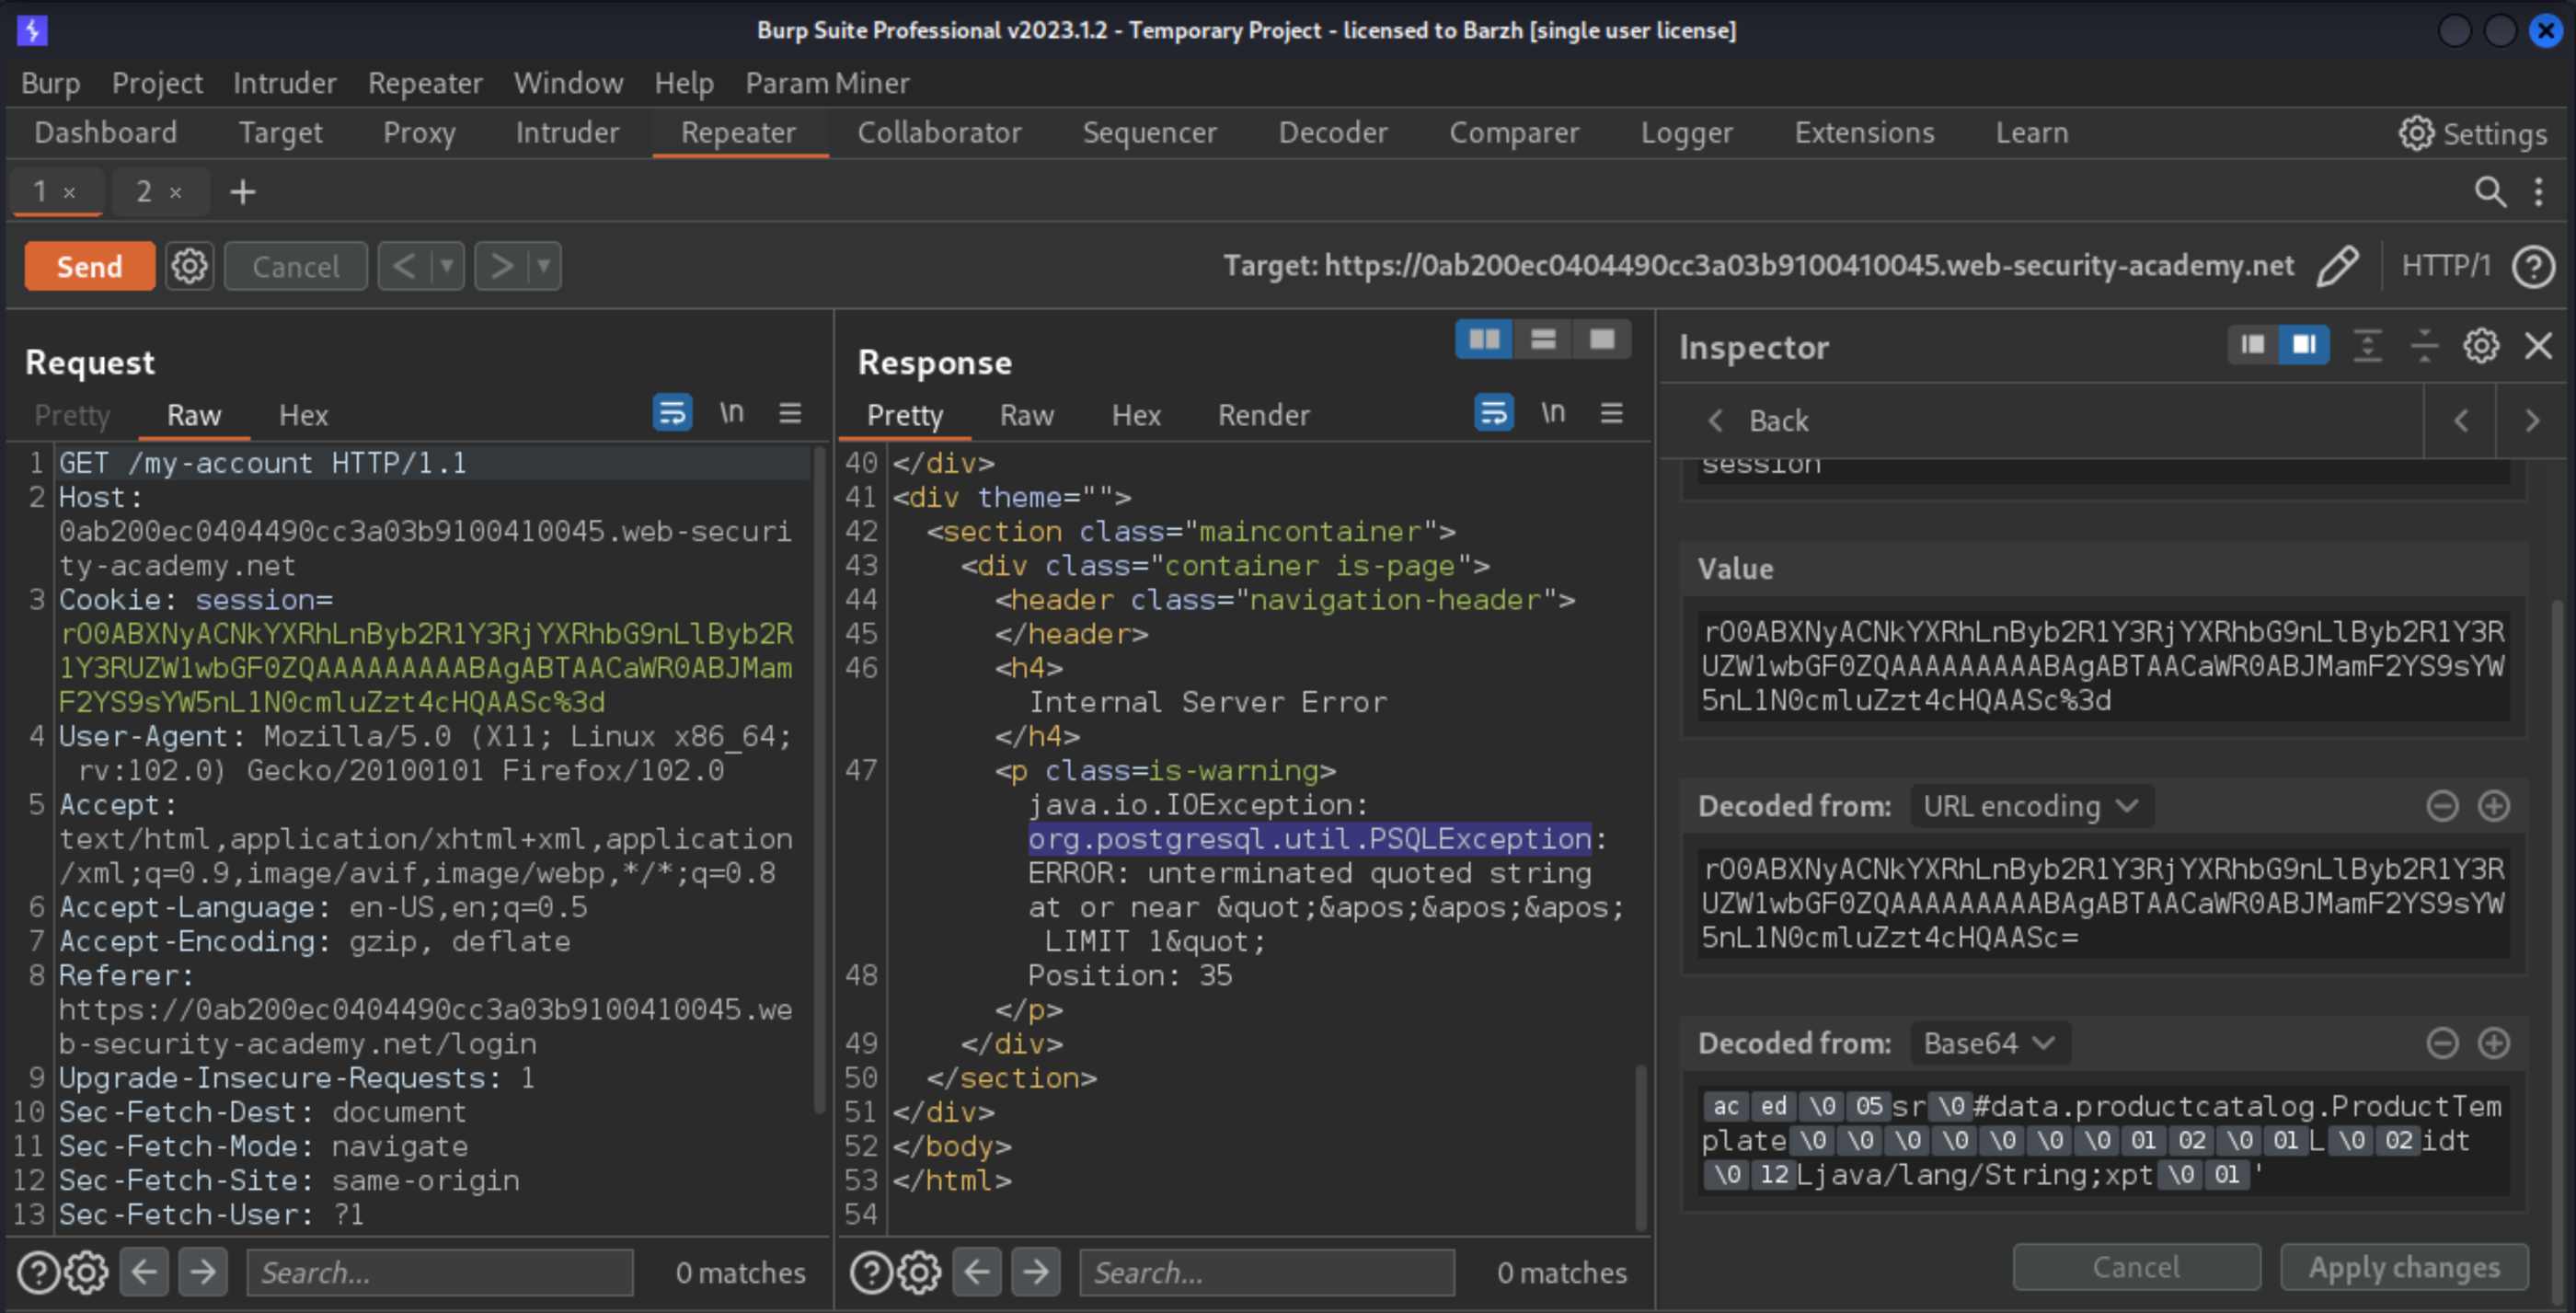Remove the Base64 decode layer
This screenshot has height=1313, width=2576.
coord(2442,1043)
